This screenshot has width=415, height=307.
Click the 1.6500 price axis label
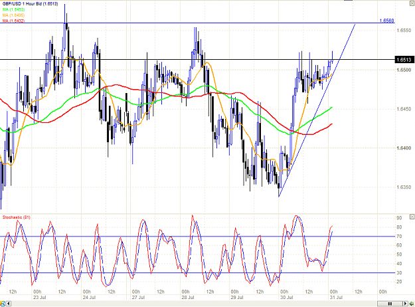[404, 70]
